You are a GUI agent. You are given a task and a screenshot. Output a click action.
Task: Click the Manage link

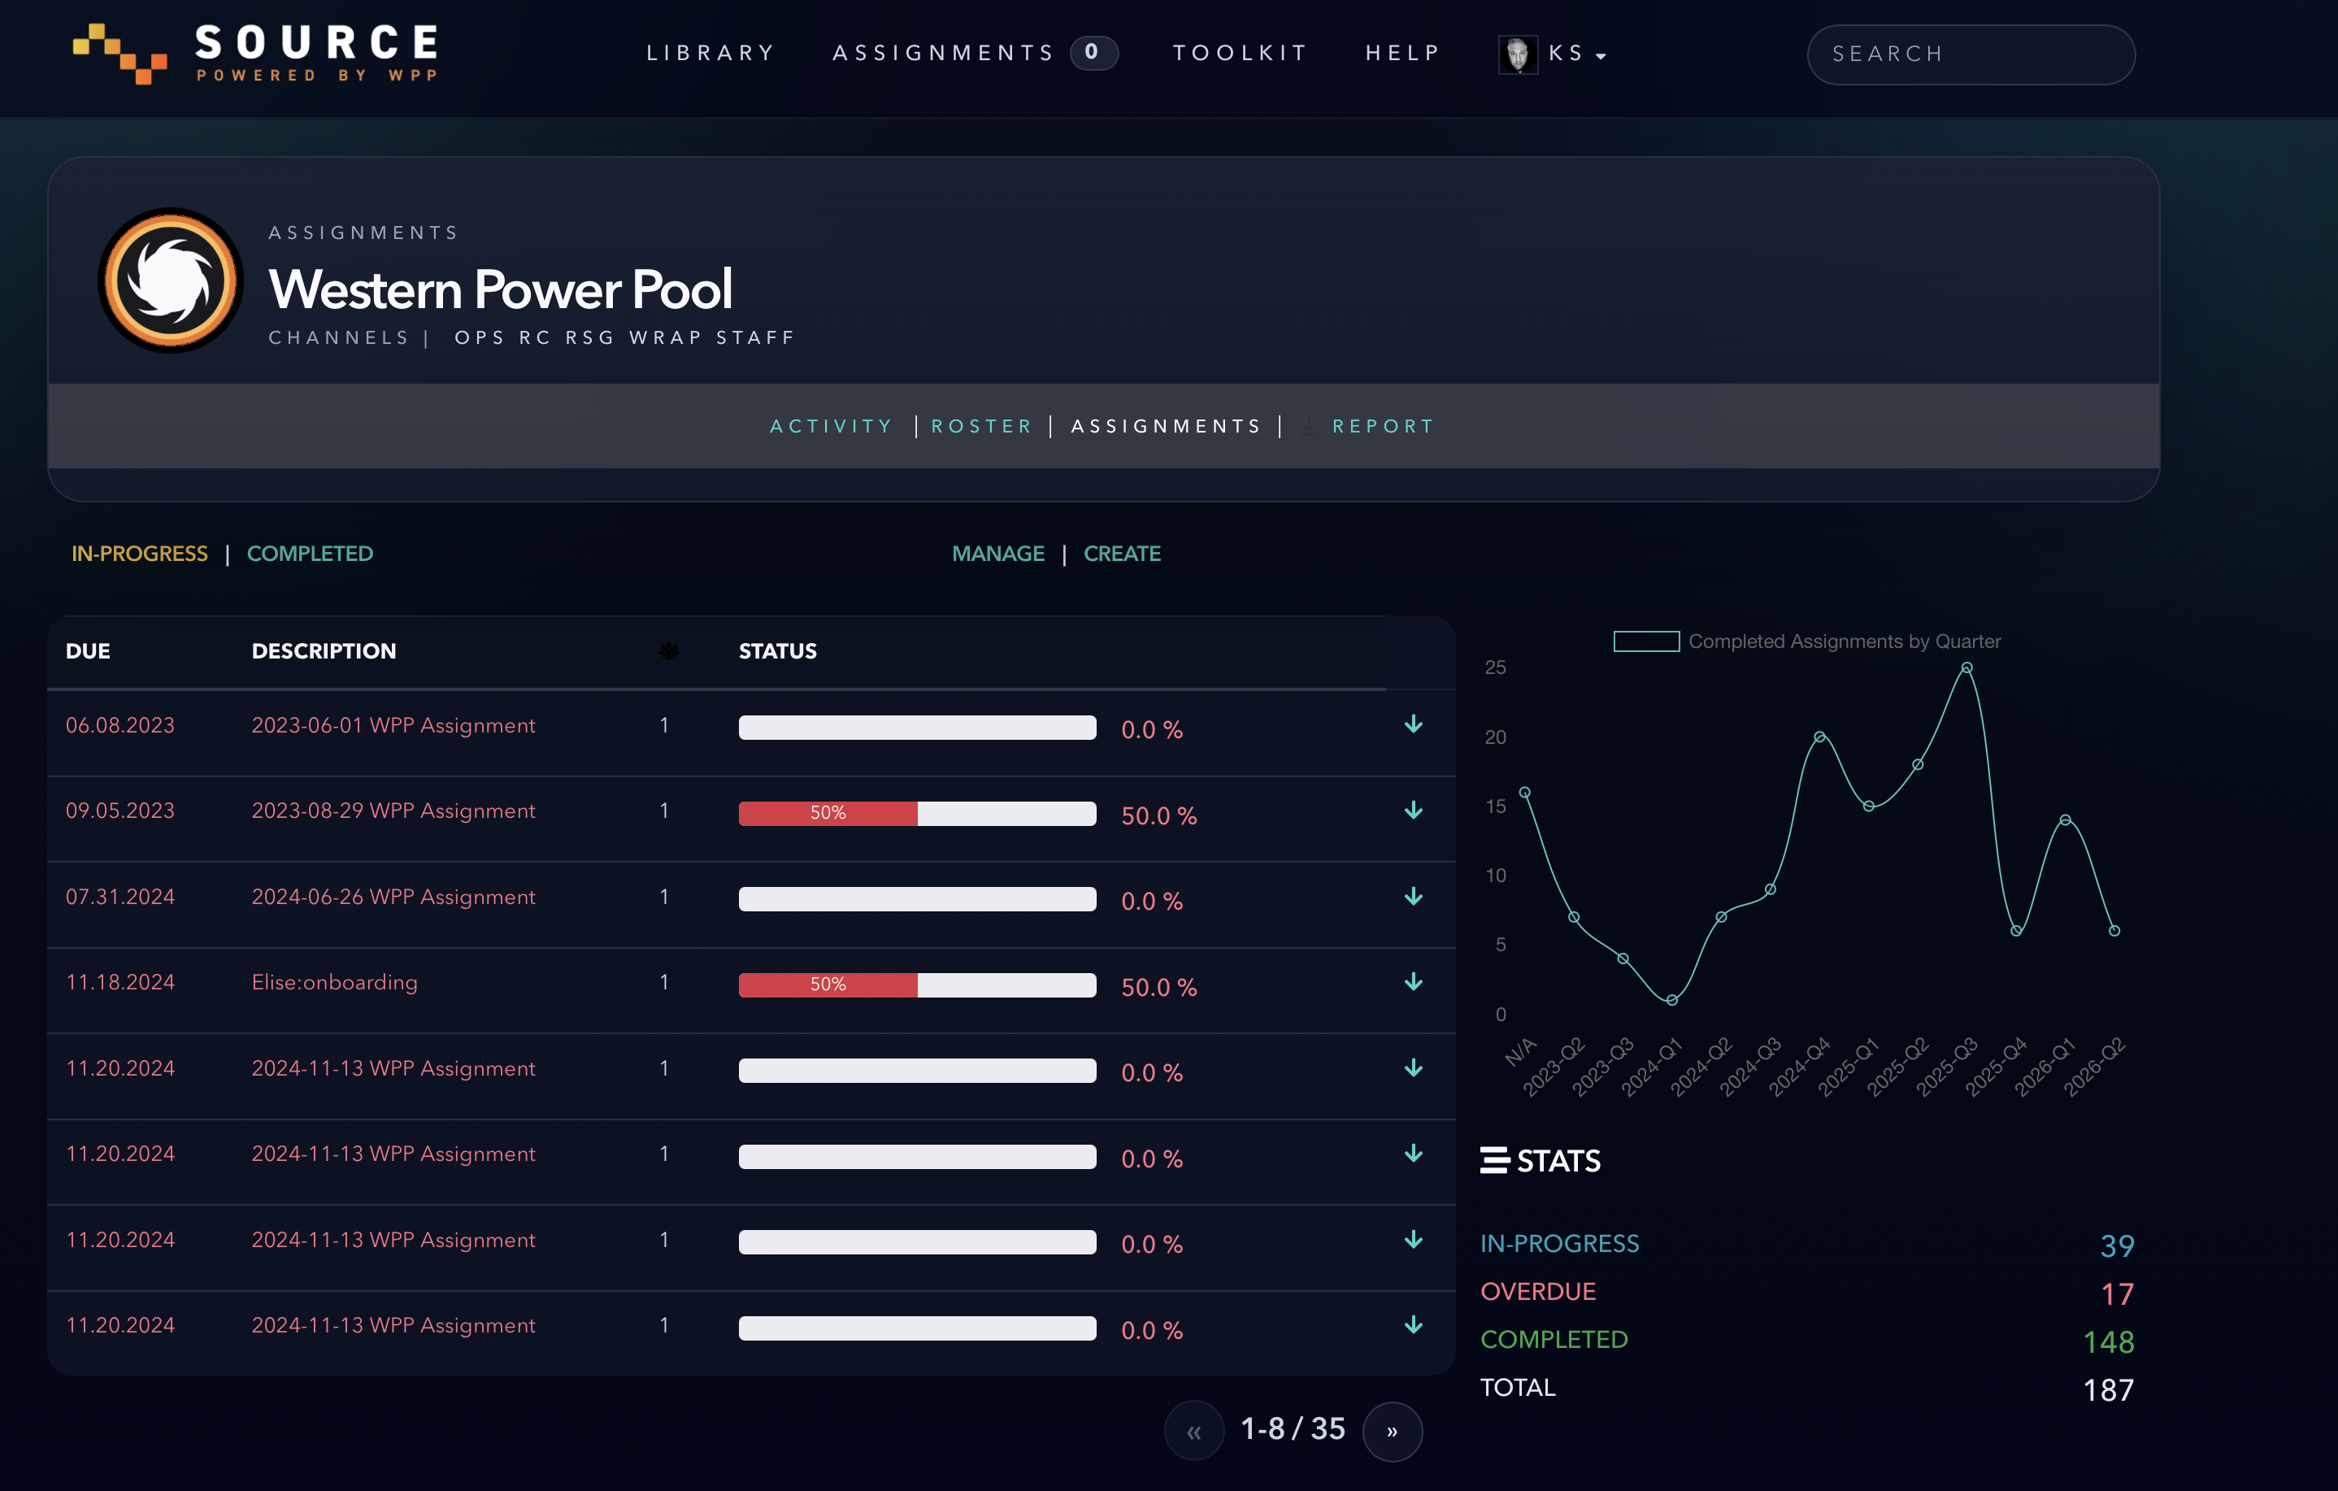click(x=998, y=554)
